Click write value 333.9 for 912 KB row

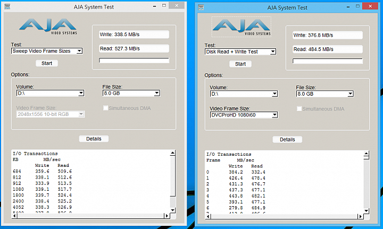(42, 183)
